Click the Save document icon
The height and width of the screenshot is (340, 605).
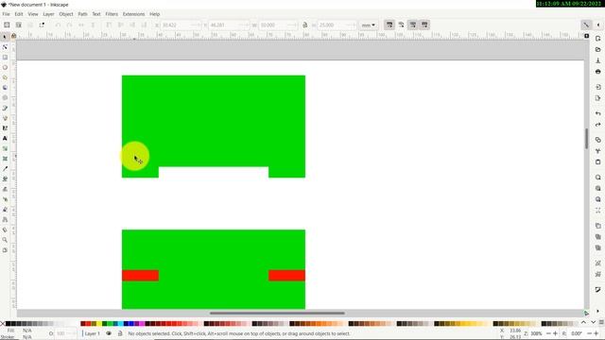coord(598,60)
